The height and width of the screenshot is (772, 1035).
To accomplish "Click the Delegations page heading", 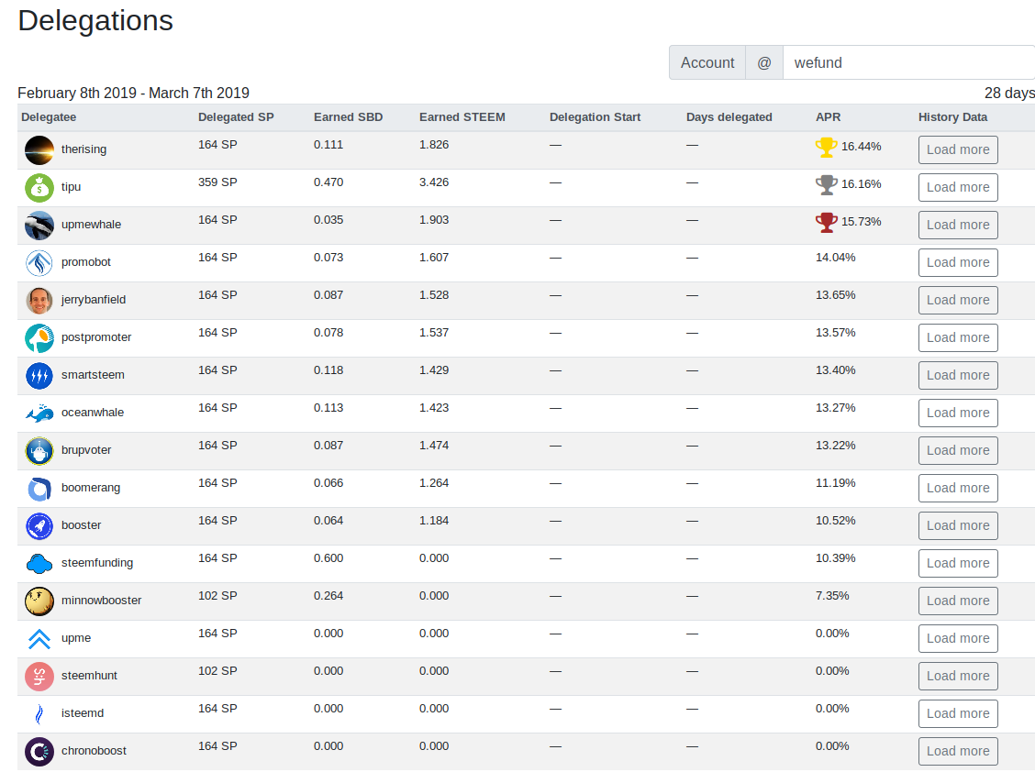I will pyautogui.click(x=95, y=21).
